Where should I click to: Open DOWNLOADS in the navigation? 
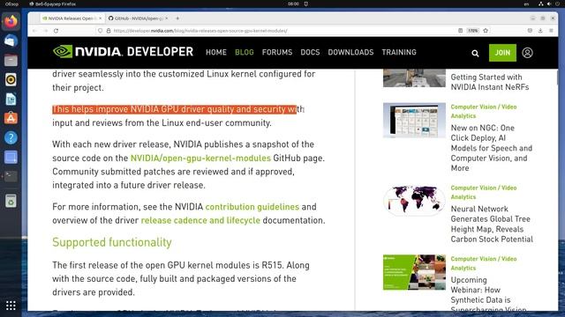[350, 53]
